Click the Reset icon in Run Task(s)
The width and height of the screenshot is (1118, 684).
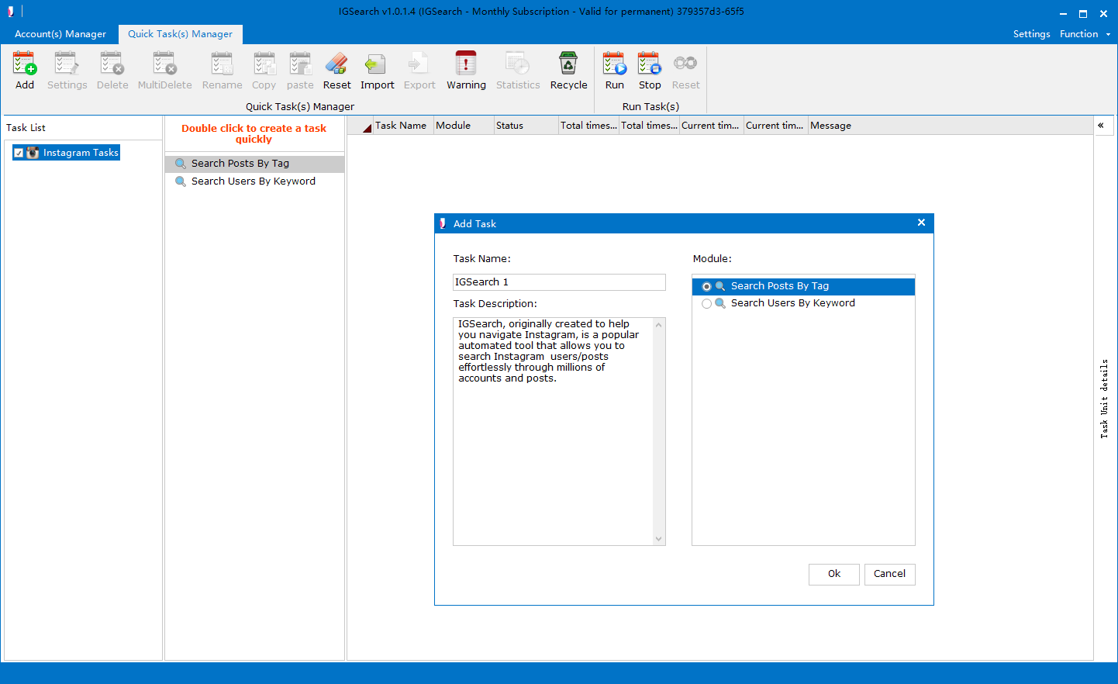[685, 64]
